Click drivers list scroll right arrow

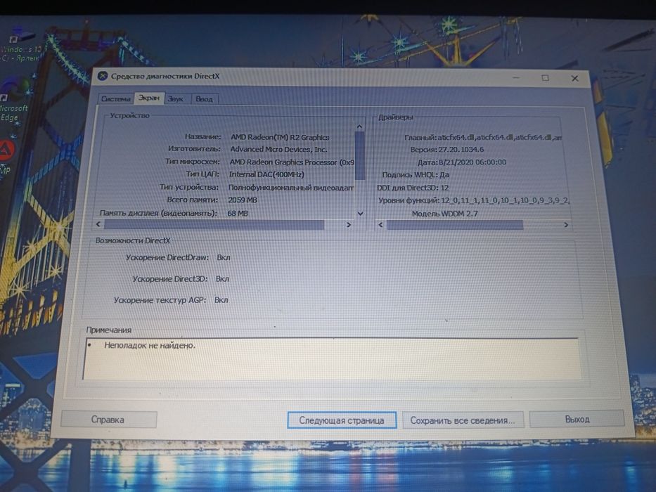click(x=565, y=225)
